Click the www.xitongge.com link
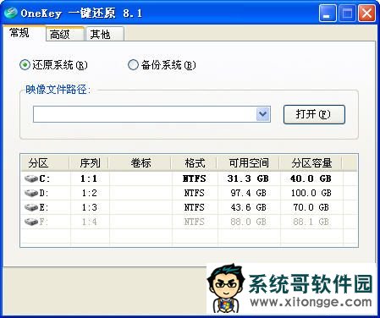Viewport: 380px width, 318px height. pyautogui.click(x=311, y=302)
